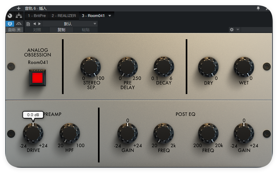278x173 pixels.
Task: Switch to the 2 - REALIZER tab
Action: [x=64, y=16]
